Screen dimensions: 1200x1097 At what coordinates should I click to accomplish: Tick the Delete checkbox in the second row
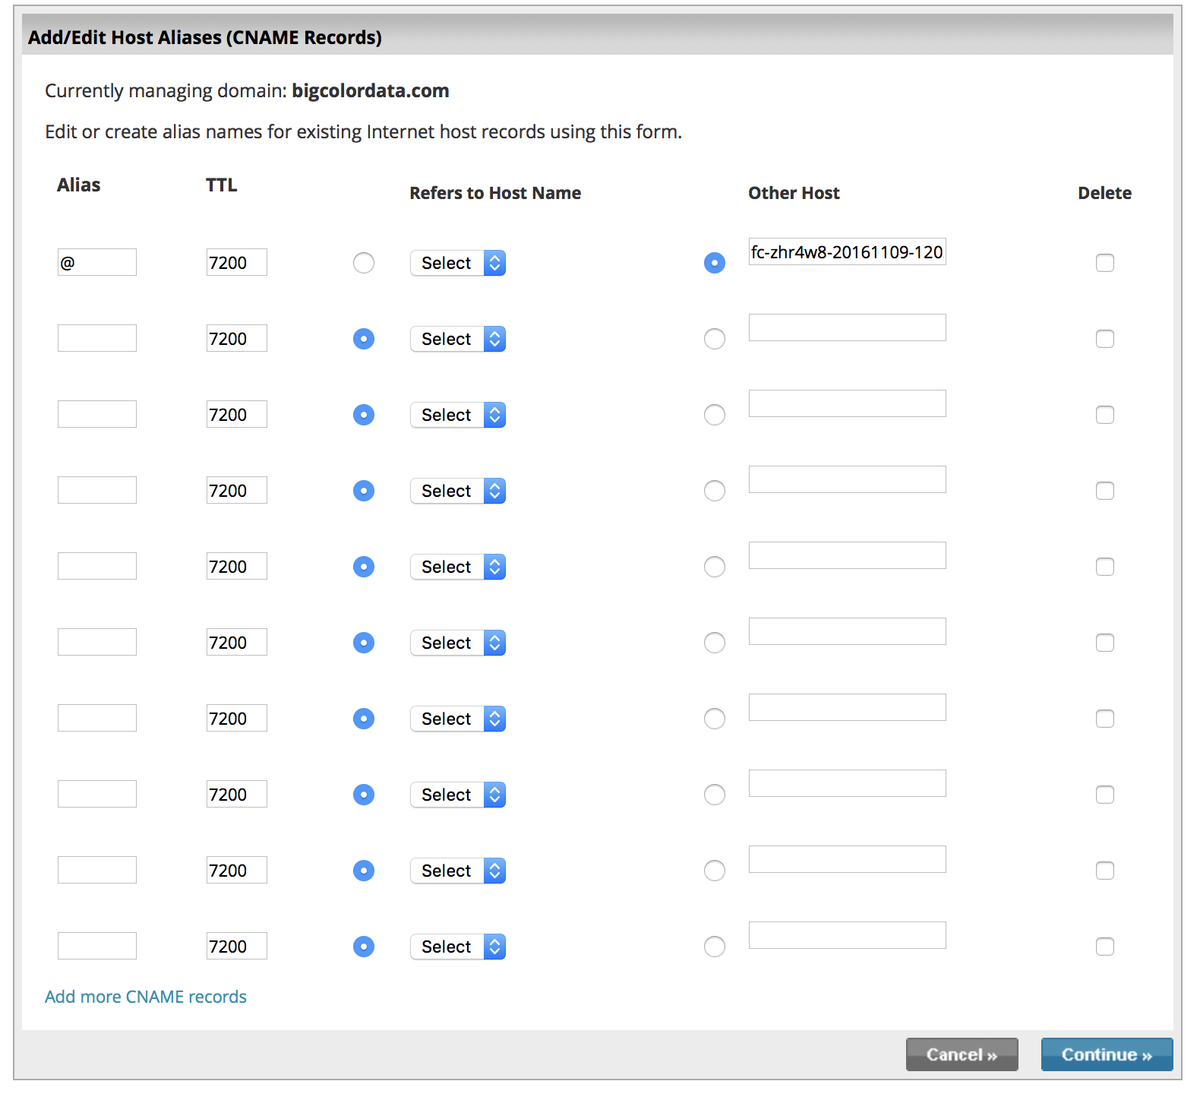click(1104, 339)
